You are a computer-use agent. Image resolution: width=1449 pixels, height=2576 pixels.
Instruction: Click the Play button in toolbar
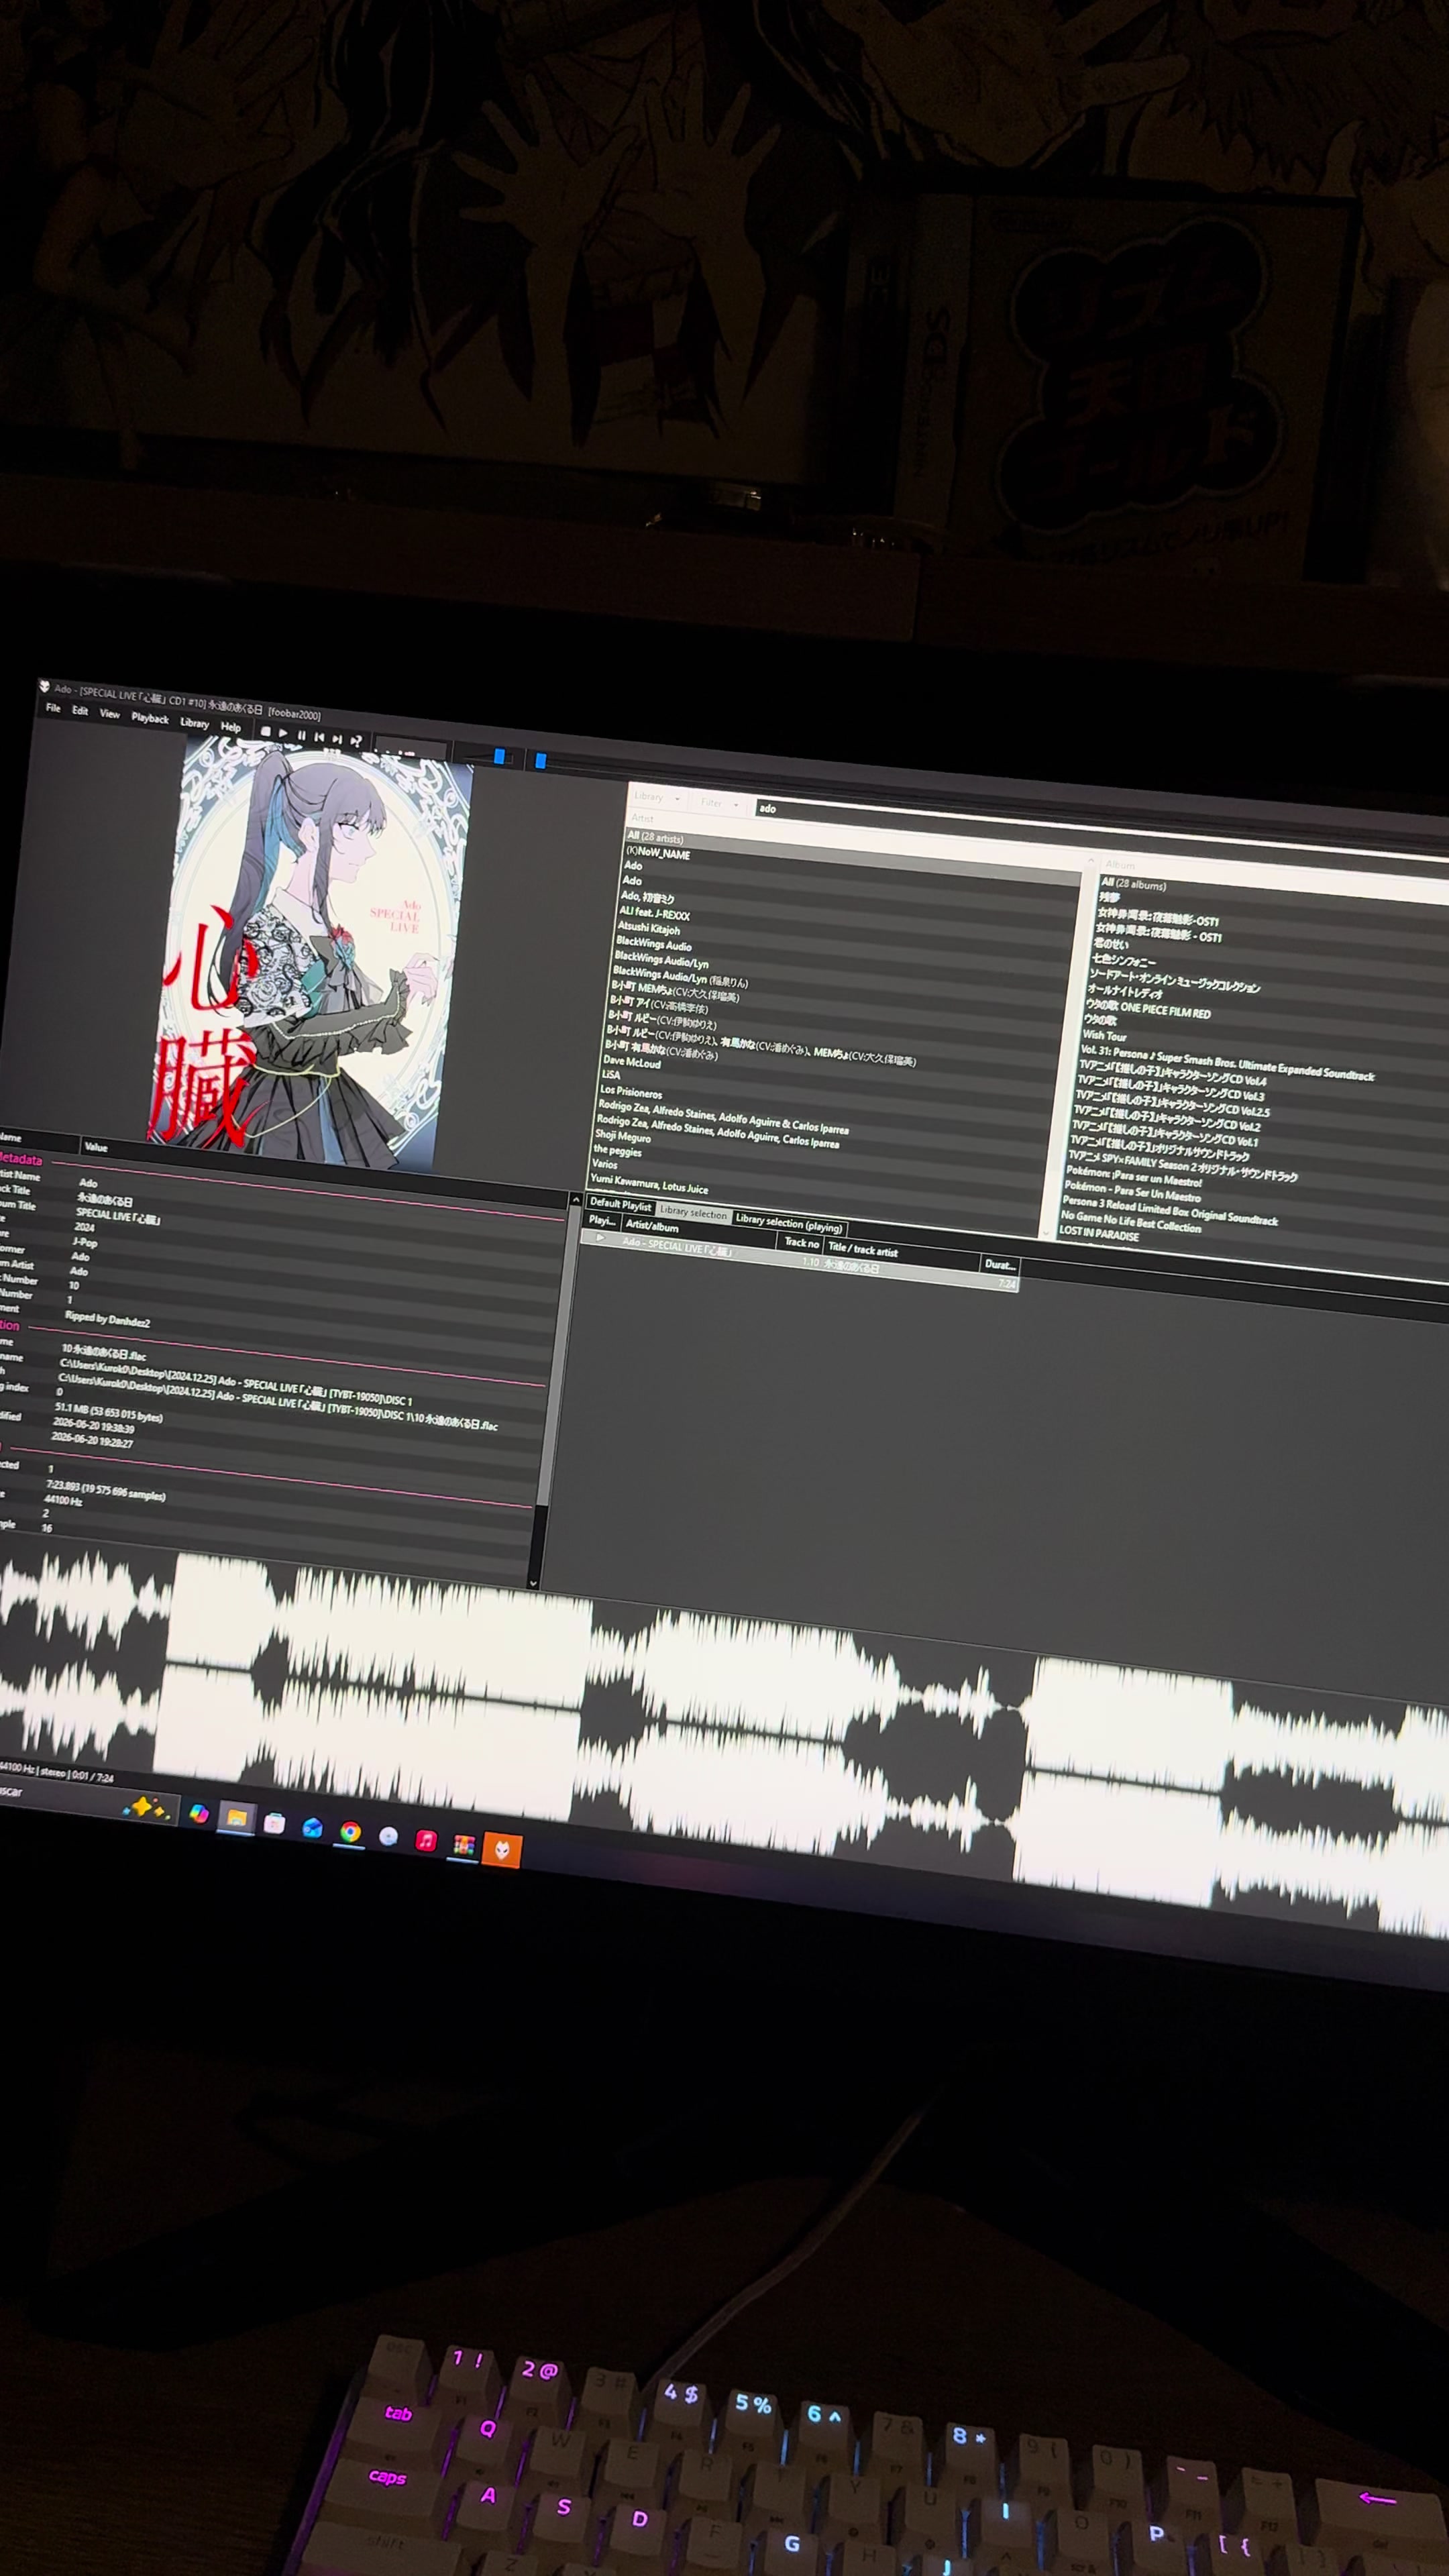283,734
